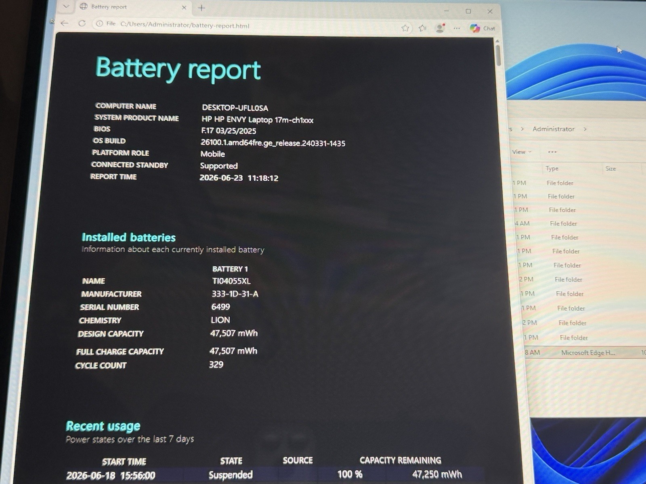The width and height of the screenshot is (646, 484).
Task: Select the Microsoft Edge H... file row
Action: 585,353
